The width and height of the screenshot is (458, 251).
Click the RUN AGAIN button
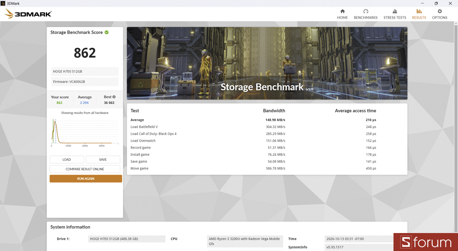click(x=86, y=178)
